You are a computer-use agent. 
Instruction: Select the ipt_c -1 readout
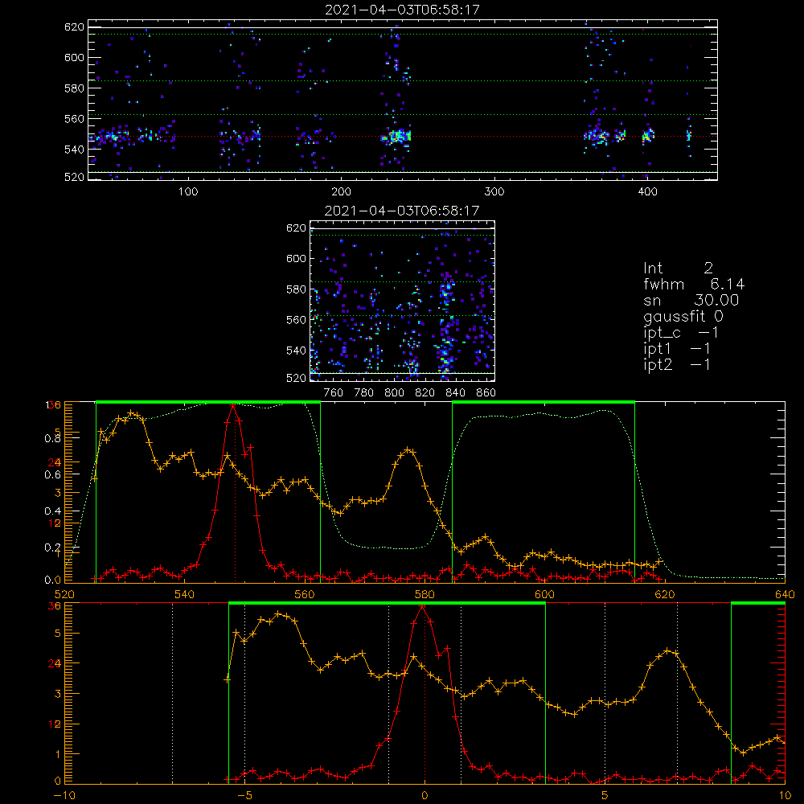click(681, 334)
